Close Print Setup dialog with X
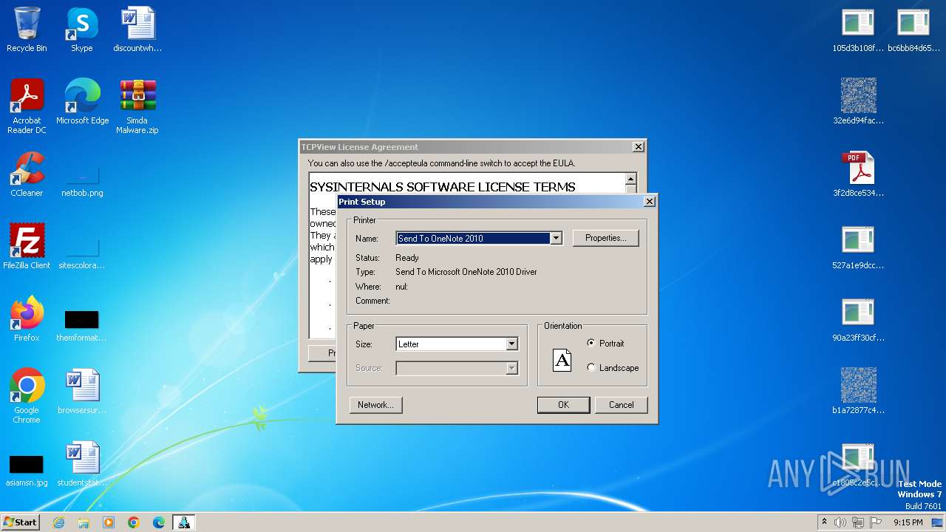 coord(650,201)
